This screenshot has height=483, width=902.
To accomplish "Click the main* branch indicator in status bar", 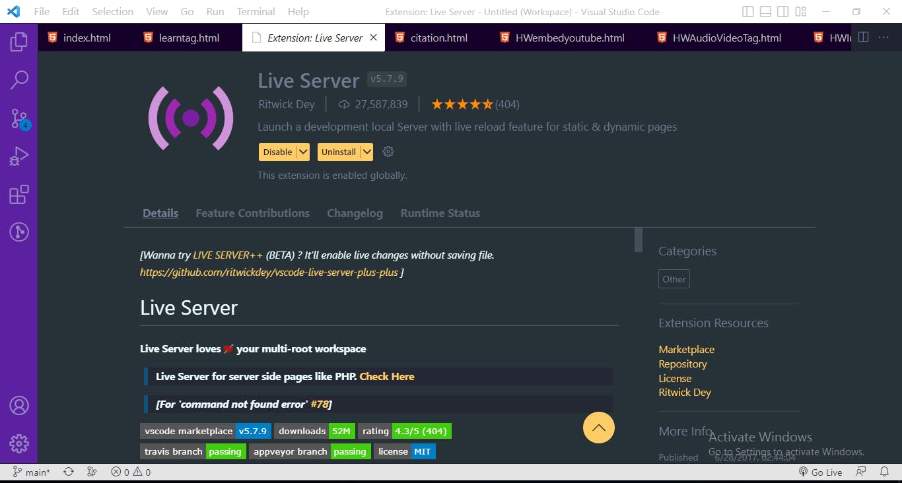I will tap(32, 472).
